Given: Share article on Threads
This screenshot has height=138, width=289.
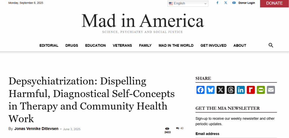Looking at the screenshot, I should [231, 90].
